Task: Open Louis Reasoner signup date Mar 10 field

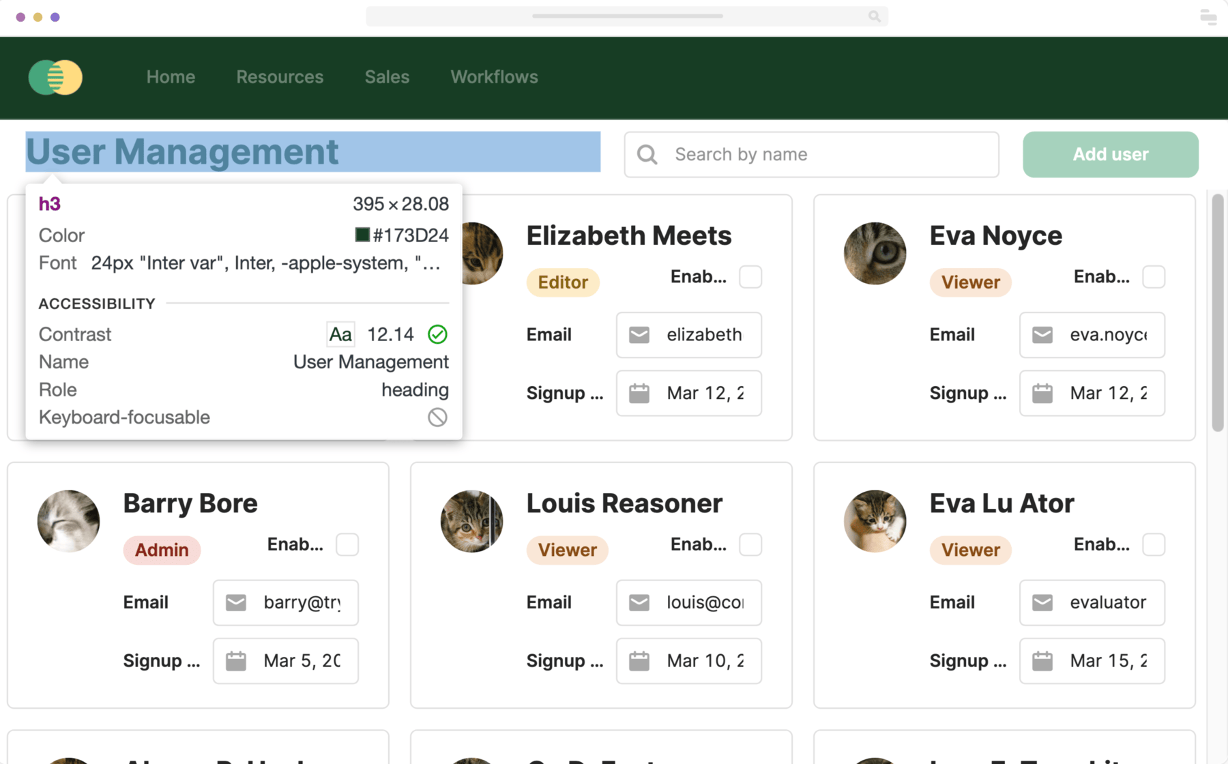Action: (x=689, y=660)
